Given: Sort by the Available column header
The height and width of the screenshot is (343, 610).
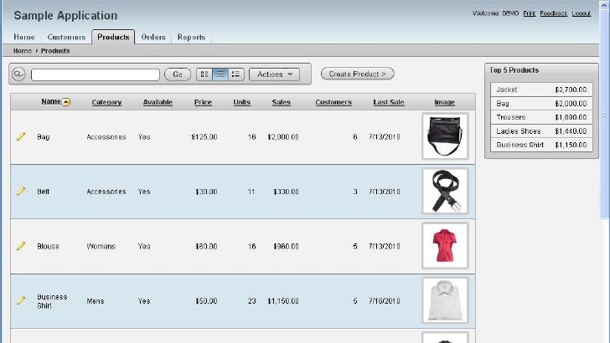Looking at the screenshot, I should click(158, 102).
